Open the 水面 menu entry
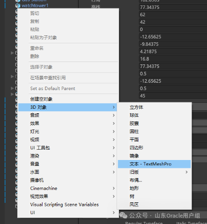 (68, 172)
